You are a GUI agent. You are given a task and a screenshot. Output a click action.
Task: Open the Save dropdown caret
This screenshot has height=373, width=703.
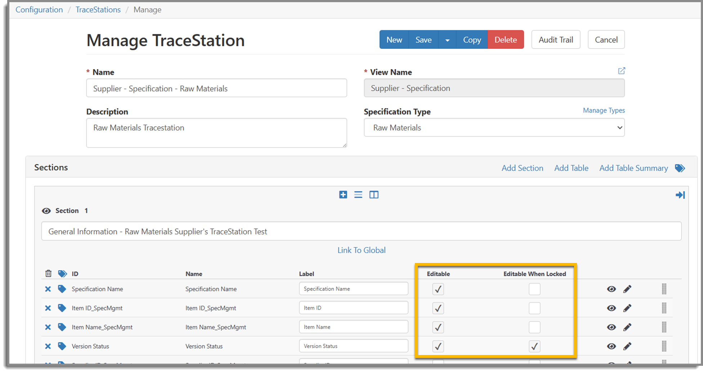coord(447,40)
